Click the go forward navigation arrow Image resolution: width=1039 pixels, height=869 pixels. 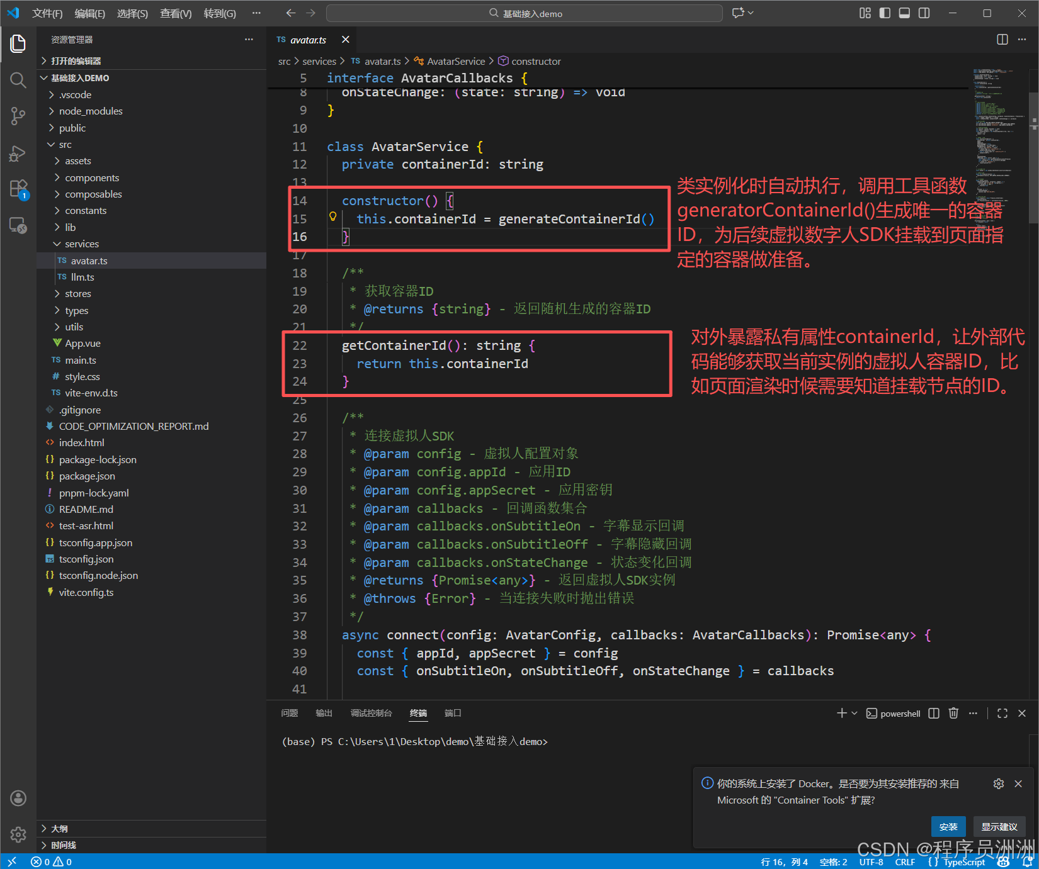(x=311, y=13)
